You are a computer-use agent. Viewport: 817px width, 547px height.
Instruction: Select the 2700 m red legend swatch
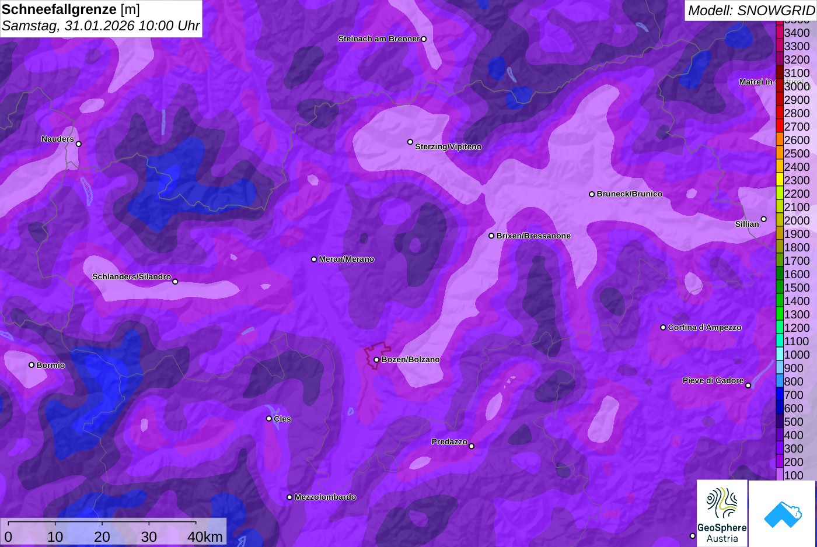(x=780, y=127)
